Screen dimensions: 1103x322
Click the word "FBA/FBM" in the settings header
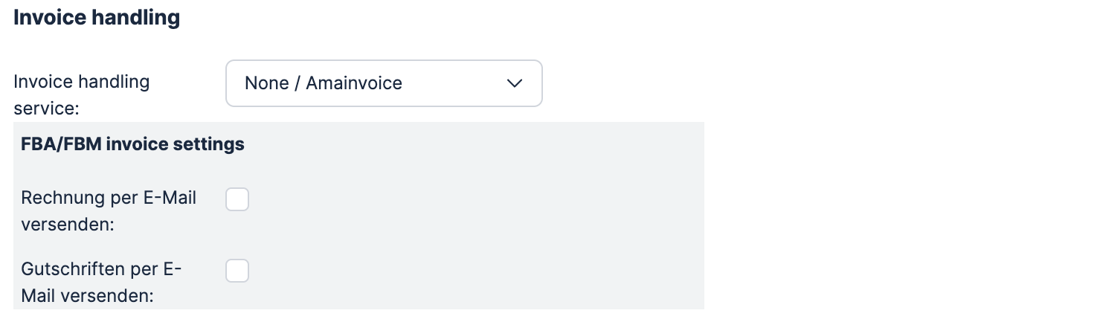click(x=61, y=144)
